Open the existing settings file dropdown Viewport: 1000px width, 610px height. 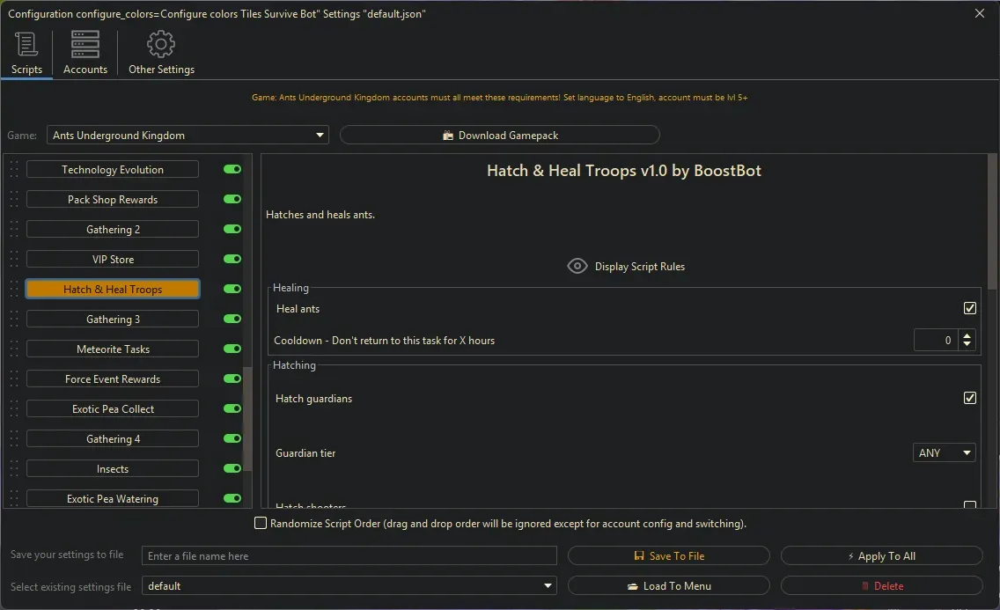(349, 586)
